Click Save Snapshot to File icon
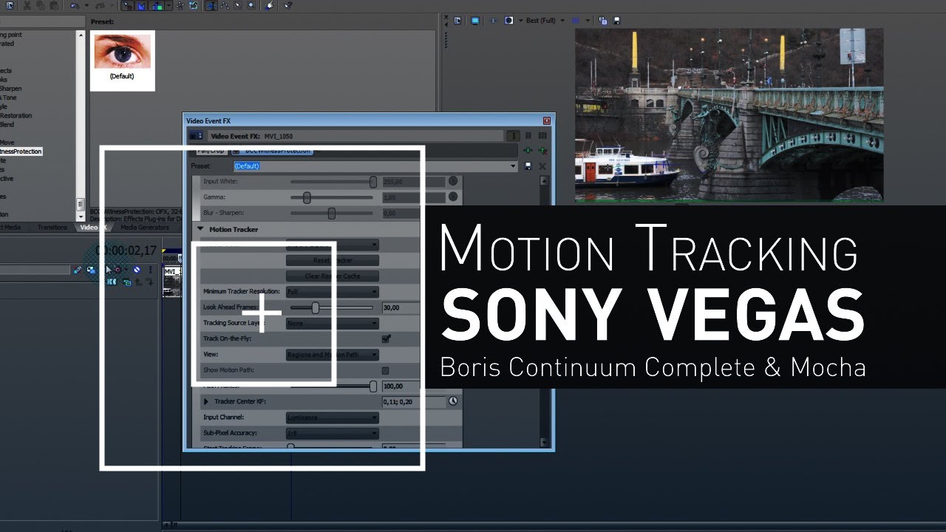The width and height of the screenshot is (946, 532). [x=617, y=21]
